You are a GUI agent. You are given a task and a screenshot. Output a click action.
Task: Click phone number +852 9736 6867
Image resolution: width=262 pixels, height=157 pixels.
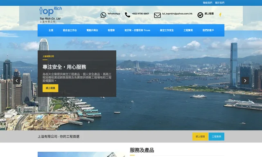coord(140,13)
